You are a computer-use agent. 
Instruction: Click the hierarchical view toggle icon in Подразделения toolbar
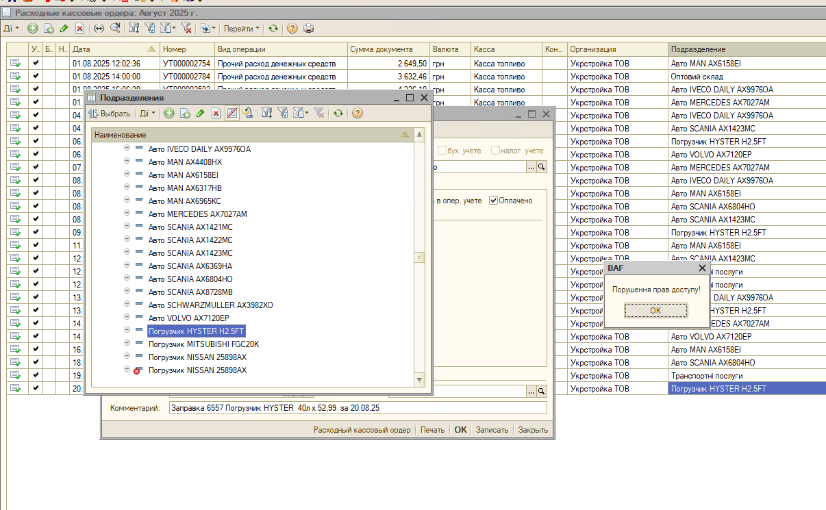pyautogui.click(x=233, y=113)
